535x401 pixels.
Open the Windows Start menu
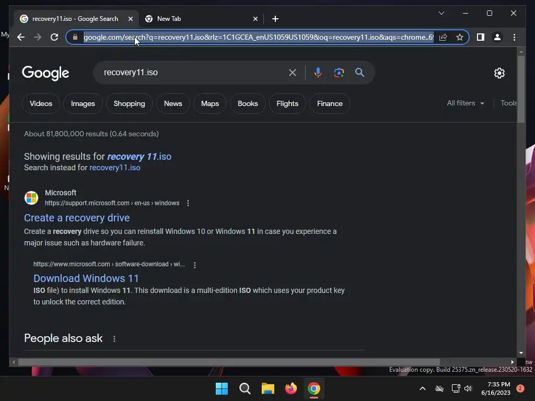[x=222, y=388]
